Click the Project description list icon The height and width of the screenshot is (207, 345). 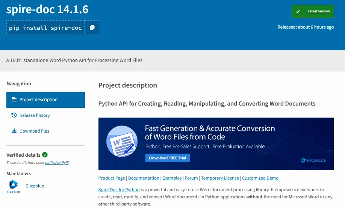(14, 100)
